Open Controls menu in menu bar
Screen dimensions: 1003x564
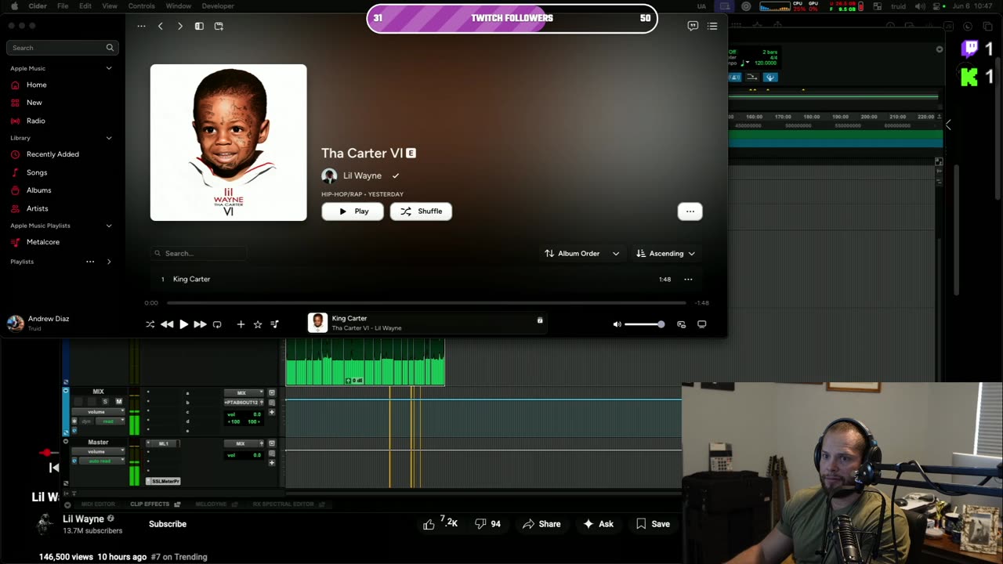click(x=142, y=5)
